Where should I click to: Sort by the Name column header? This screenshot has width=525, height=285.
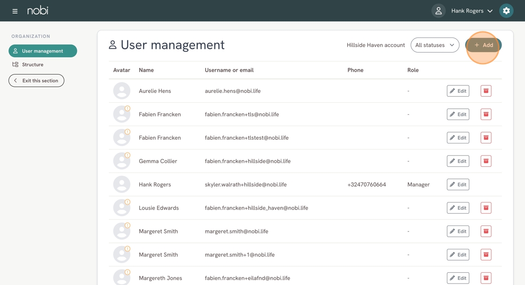[x=146, y=70]
